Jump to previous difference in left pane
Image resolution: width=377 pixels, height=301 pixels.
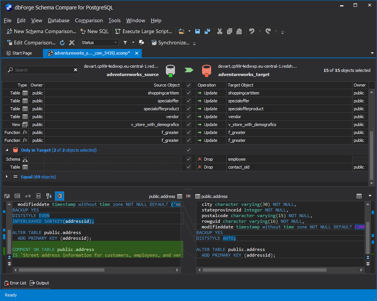(x=9, y=257)
